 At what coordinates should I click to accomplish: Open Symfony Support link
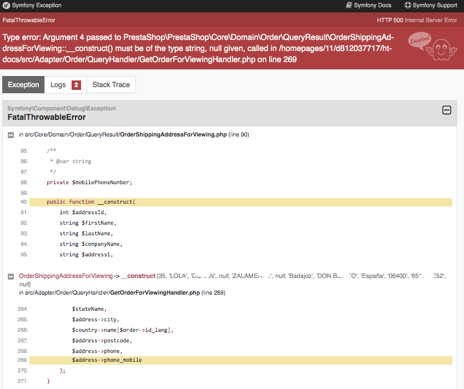(x=431, y=6)
